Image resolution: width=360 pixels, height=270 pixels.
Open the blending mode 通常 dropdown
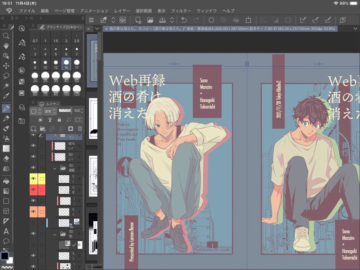click(50, 111)
